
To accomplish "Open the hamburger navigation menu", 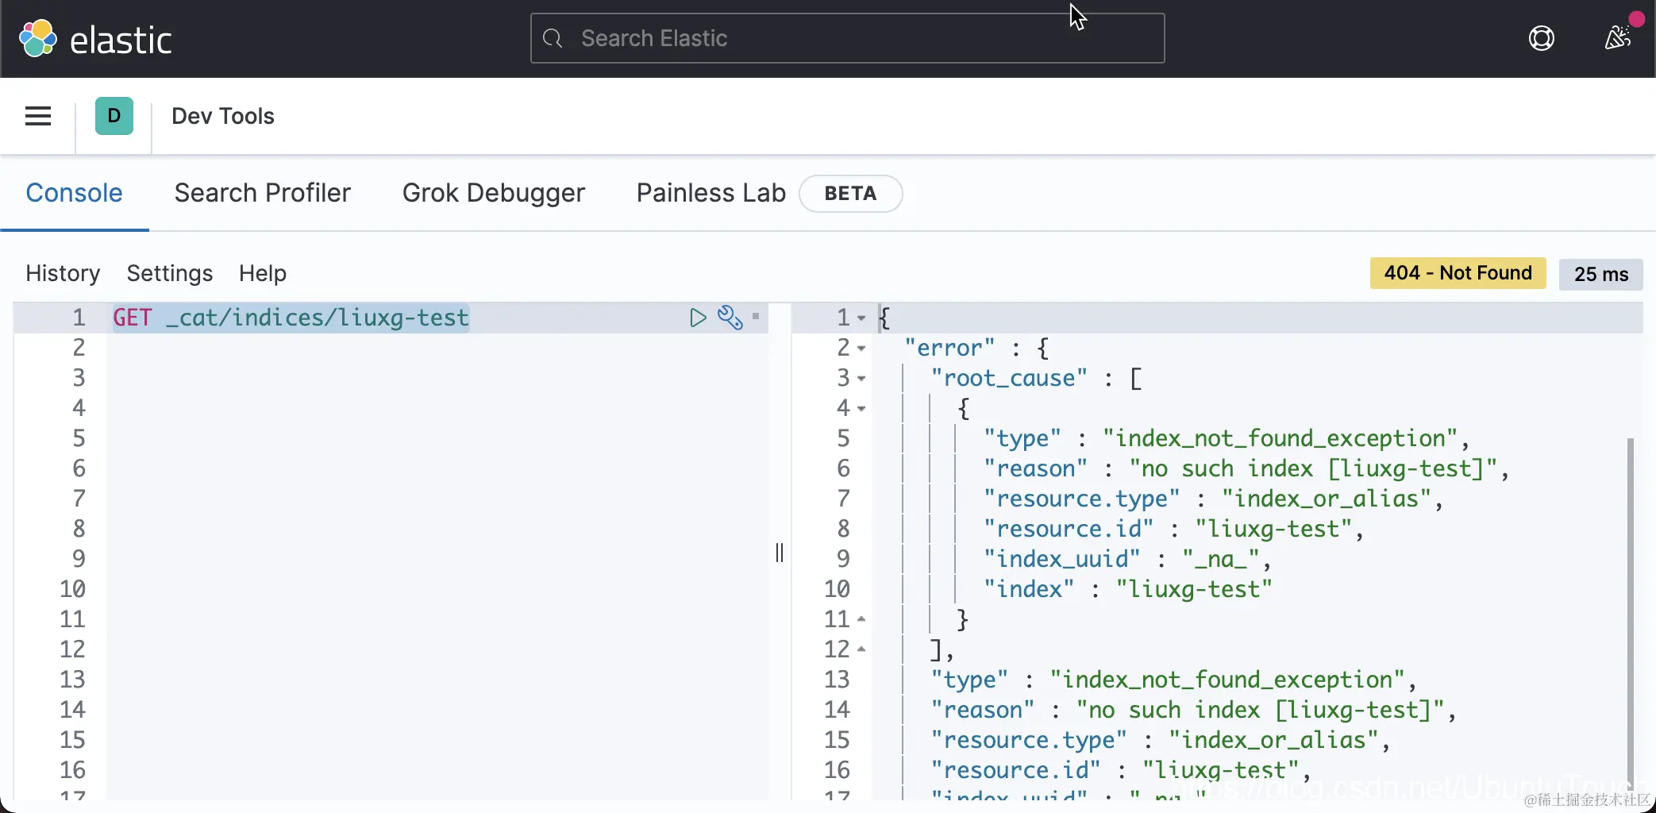I will pos(38,117).
